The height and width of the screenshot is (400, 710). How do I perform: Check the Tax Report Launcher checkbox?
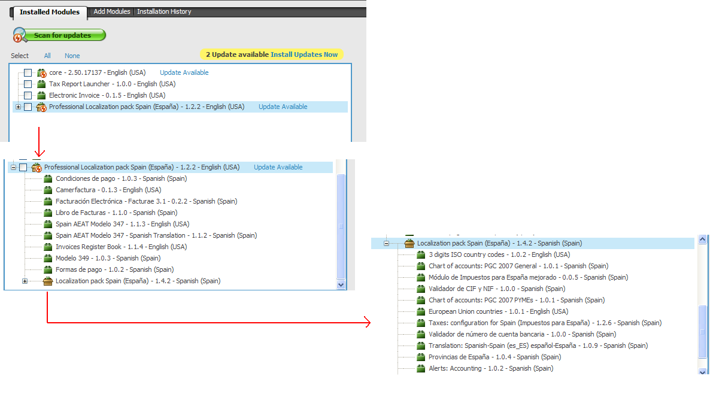[x=28, y=84]
